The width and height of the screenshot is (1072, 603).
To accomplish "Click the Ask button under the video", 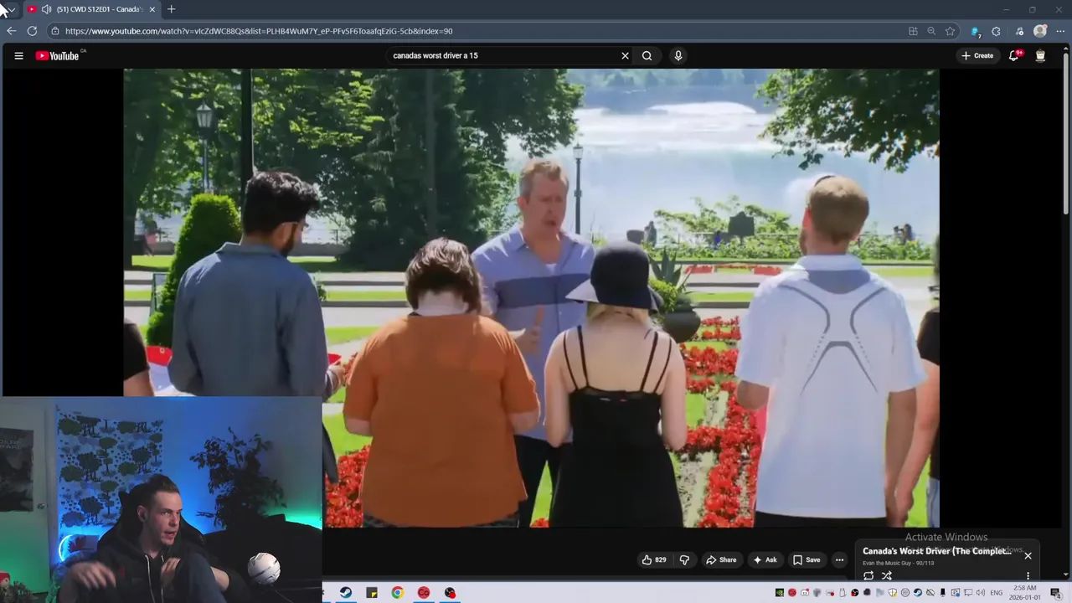I will tap(765, 559).
